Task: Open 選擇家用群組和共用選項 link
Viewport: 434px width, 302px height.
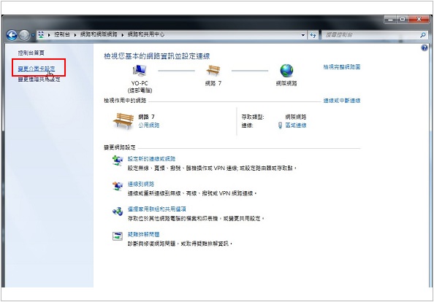Action: click(156, 209)
